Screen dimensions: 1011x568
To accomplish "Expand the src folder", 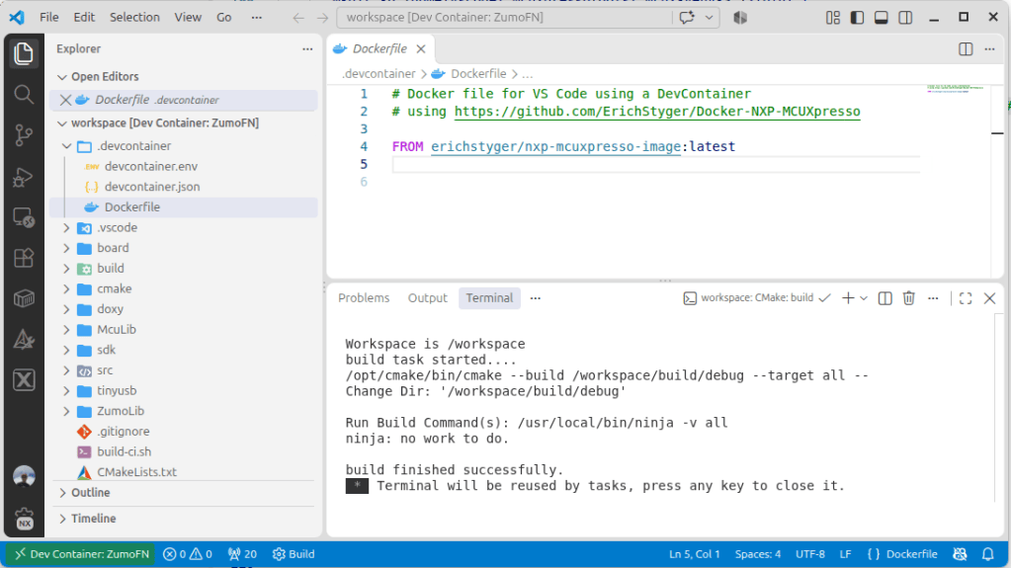I will pyautogui.click(x=66, y=370).
